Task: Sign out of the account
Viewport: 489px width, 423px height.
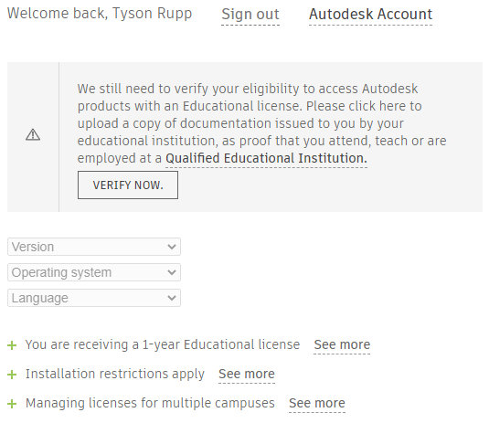Action: pyautogui.click(x=250, y=15)
